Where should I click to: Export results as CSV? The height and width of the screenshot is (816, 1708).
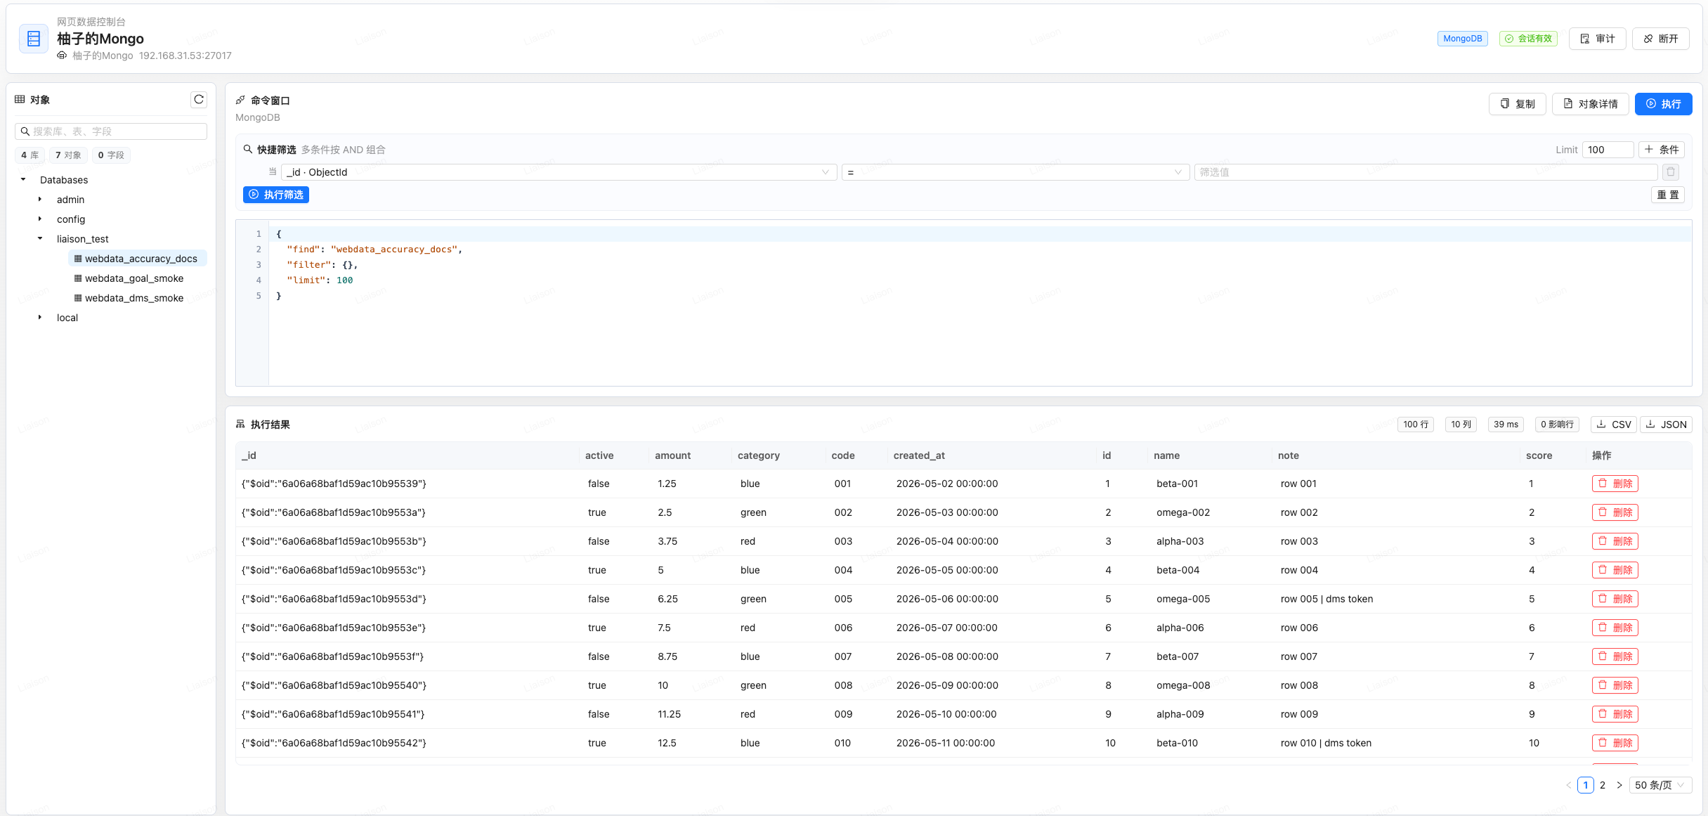pos(1613,425)
